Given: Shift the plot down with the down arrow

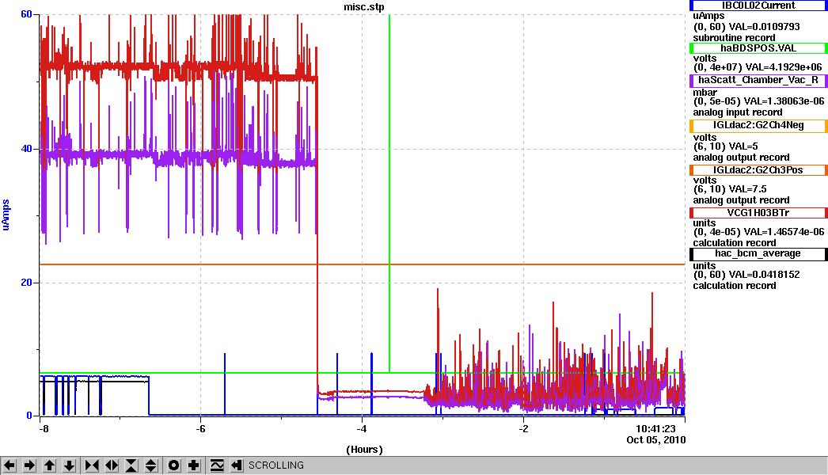Looking at the screenshot, I should 70,465.
